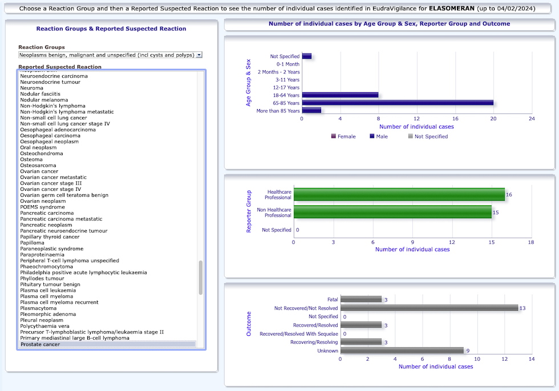Viewport: 559px width, 391px height.
Task: Select Prostate cancer in reaction list
Action: pyautogui.click(x=107, y=344)
